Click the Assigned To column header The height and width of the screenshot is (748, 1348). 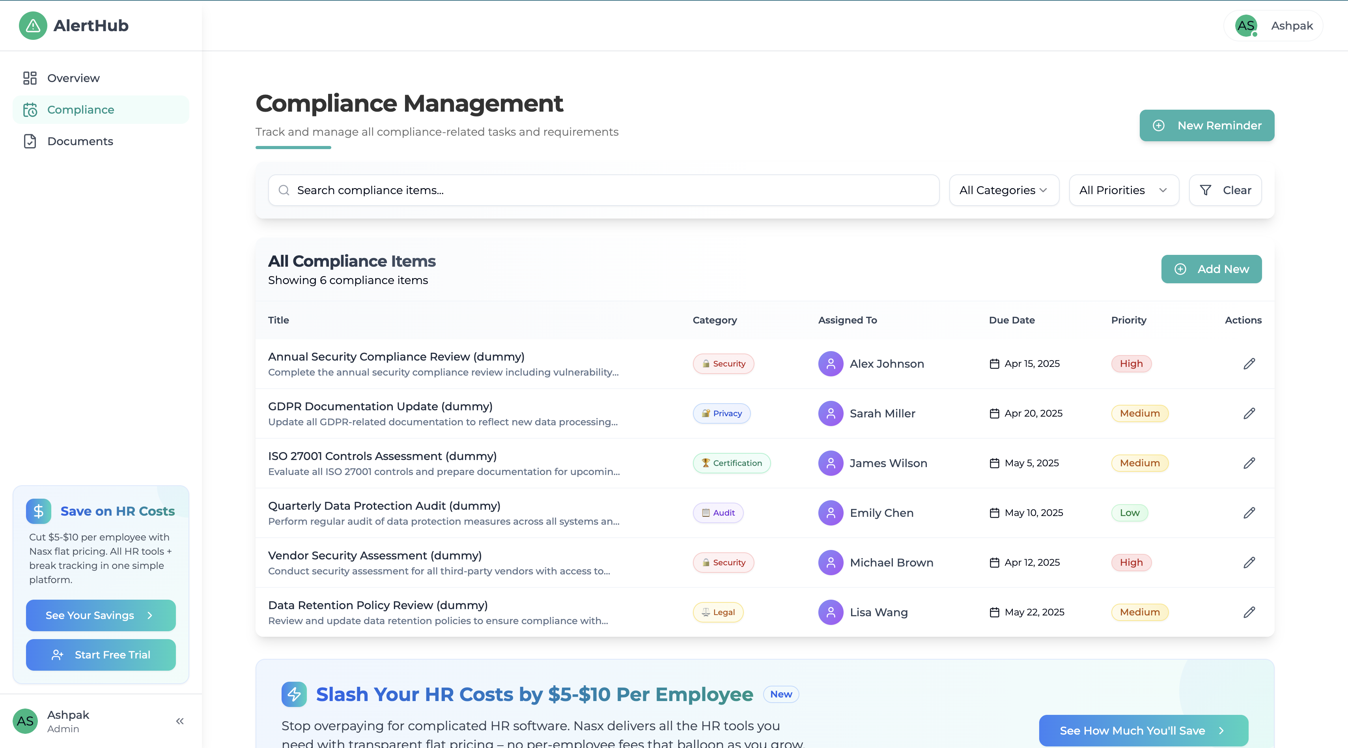(x=848, y=320)
